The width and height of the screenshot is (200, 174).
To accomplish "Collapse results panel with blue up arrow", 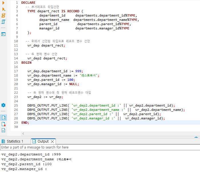I will (196, 137).
